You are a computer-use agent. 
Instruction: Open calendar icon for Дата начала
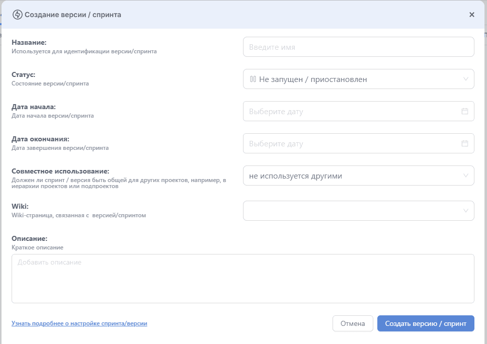tap(465, 111)
